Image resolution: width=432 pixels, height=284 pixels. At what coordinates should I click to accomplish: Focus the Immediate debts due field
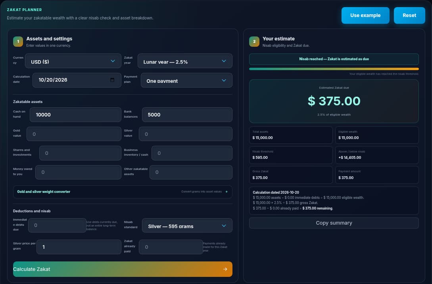(x=57, y=225)
